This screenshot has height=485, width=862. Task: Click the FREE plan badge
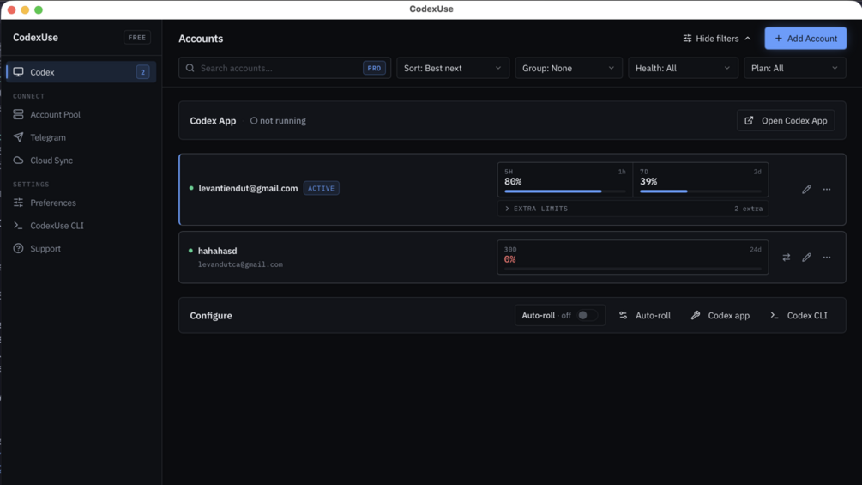(x=137, y=38)
